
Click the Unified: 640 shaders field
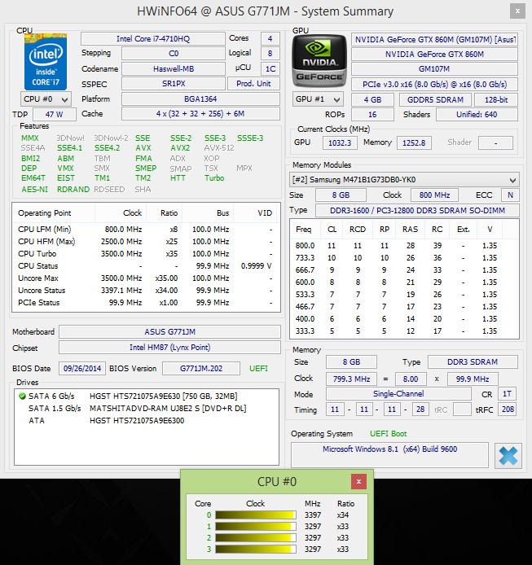477,115
